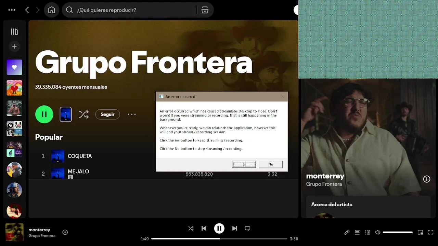Screen dimensions: 438x246
Task: Click the COQUETA album cover thumbnail
Action: (x=58, y=156)
